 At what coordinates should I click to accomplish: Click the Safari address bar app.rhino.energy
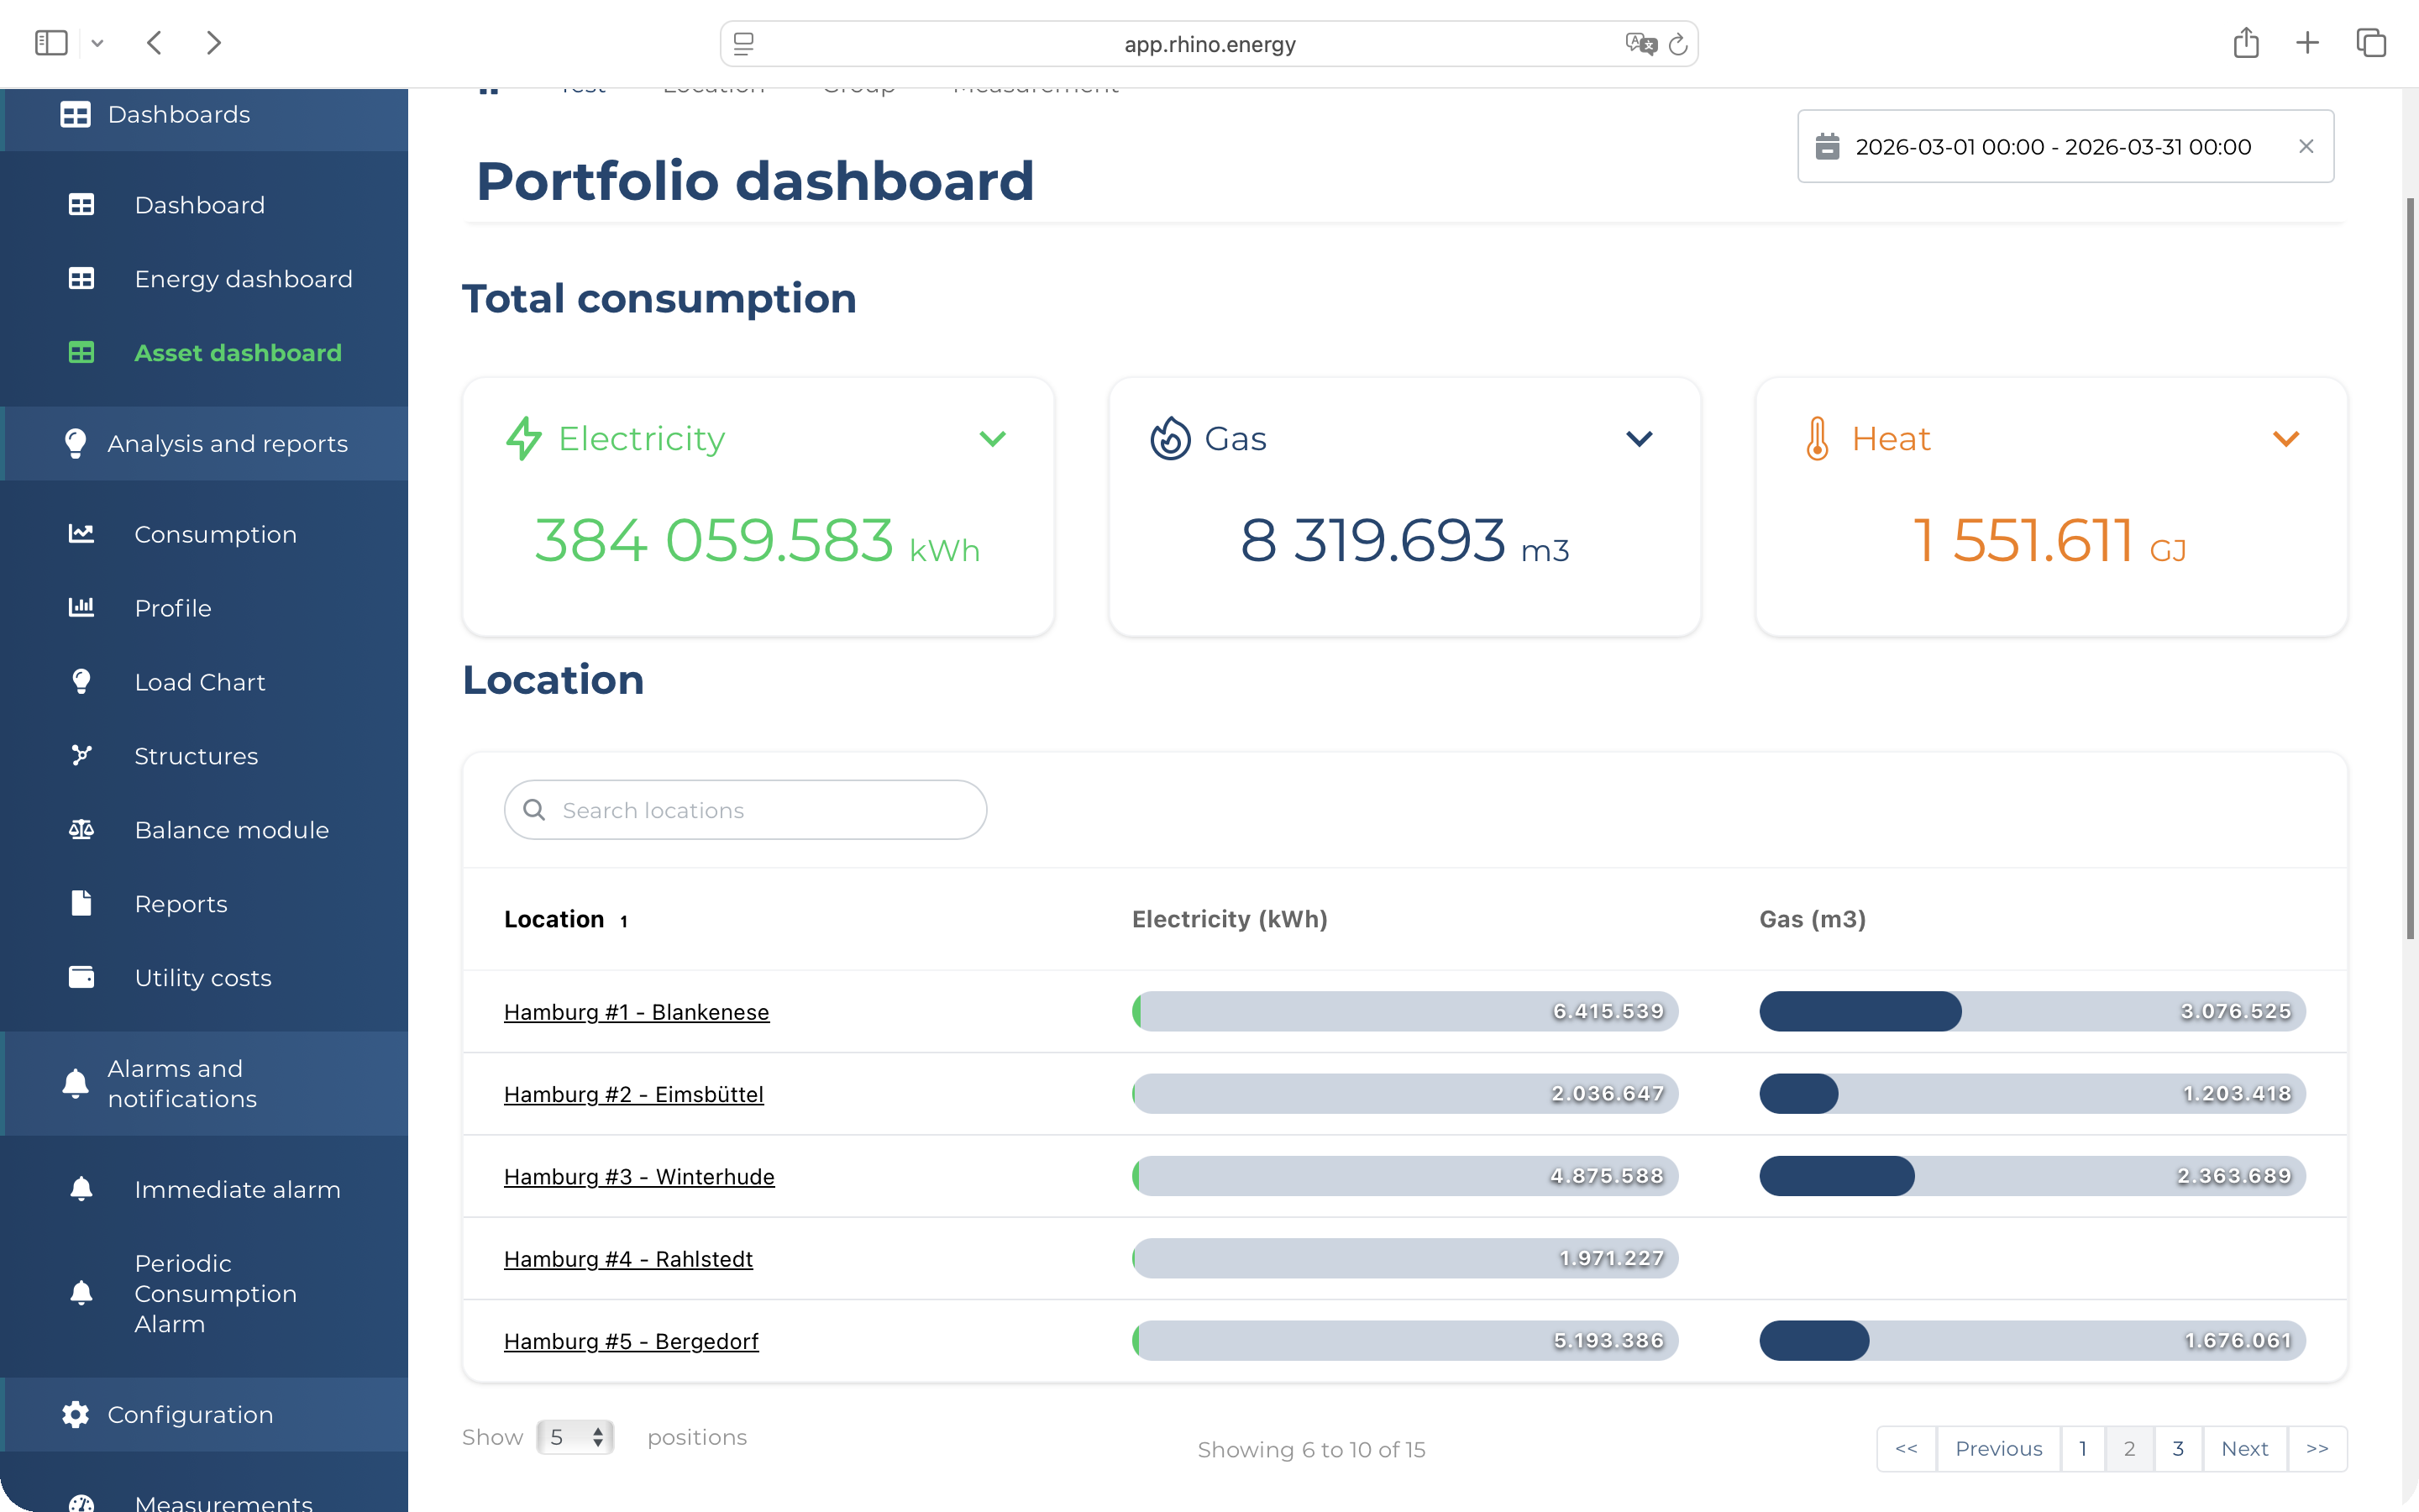point(1209,44)
